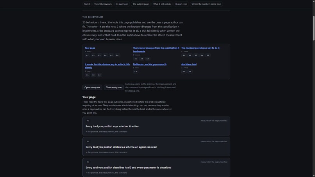Open 'Where the numbers come from' pill

(x=206, y=4)
